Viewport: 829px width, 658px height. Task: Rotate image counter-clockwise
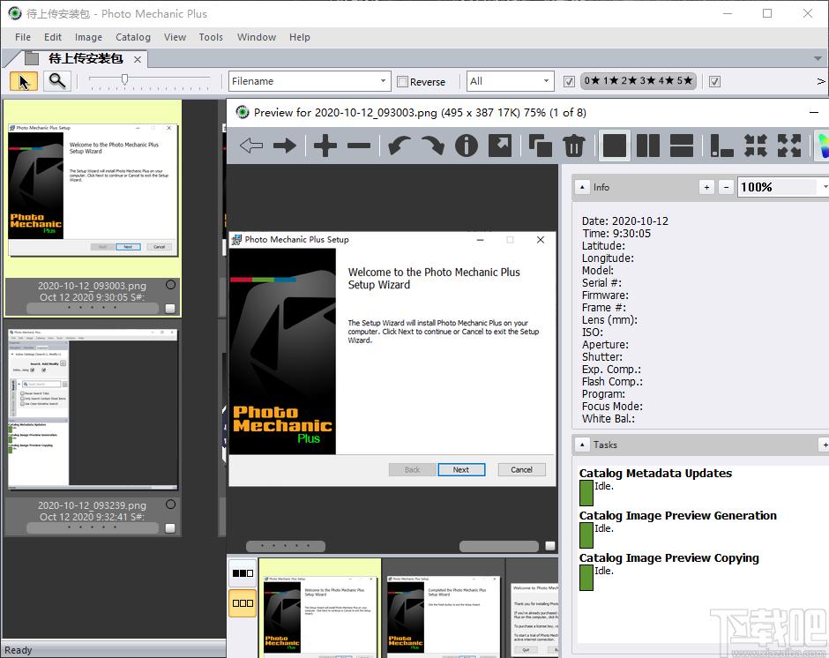click(x=399, y=146)
